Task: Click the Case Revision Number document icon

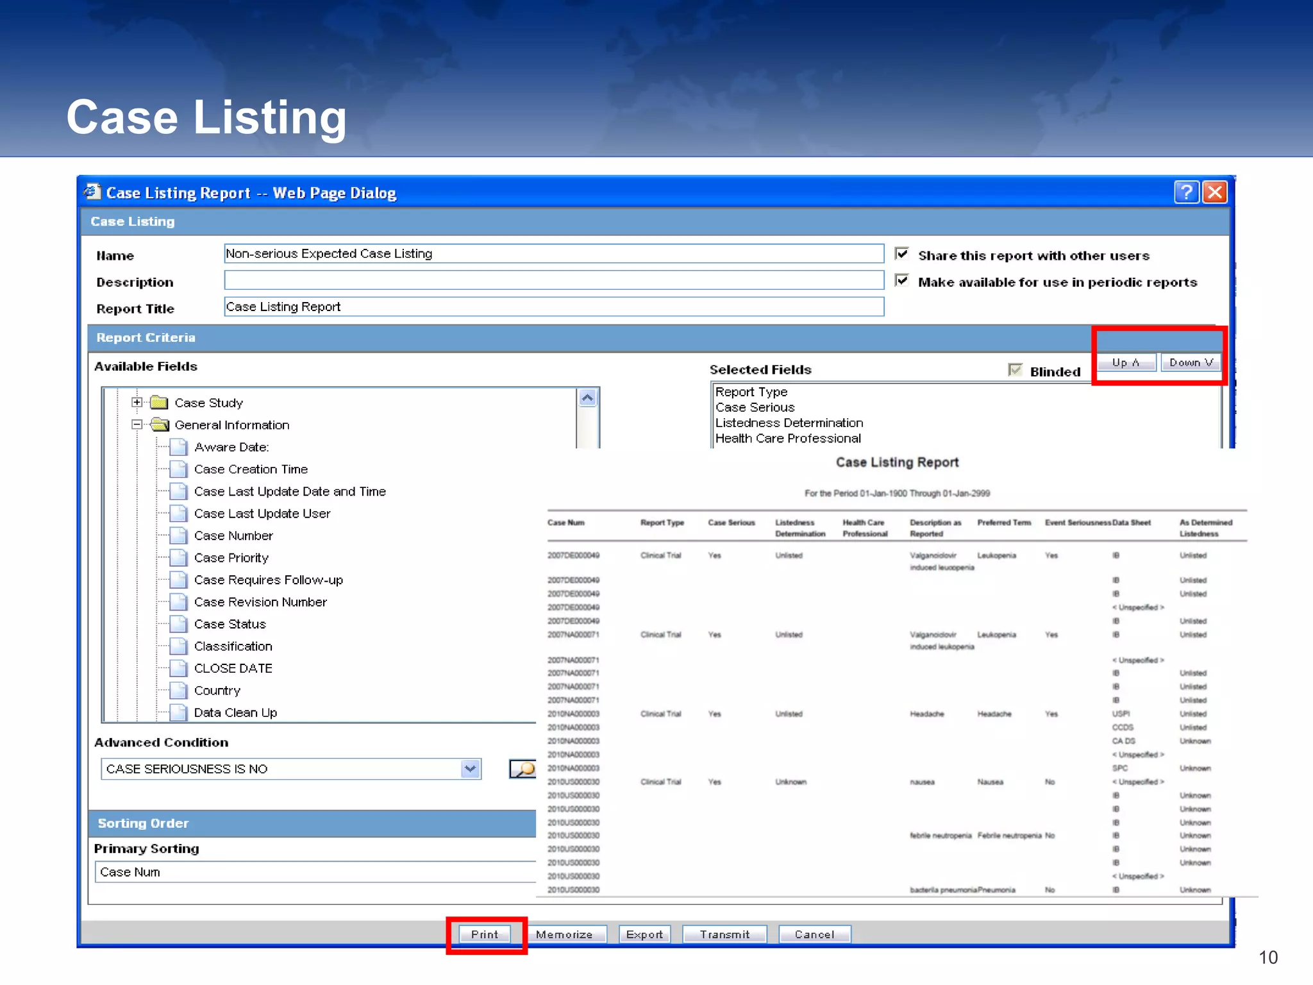Action: pyautogui.click(x=179, y=602)
